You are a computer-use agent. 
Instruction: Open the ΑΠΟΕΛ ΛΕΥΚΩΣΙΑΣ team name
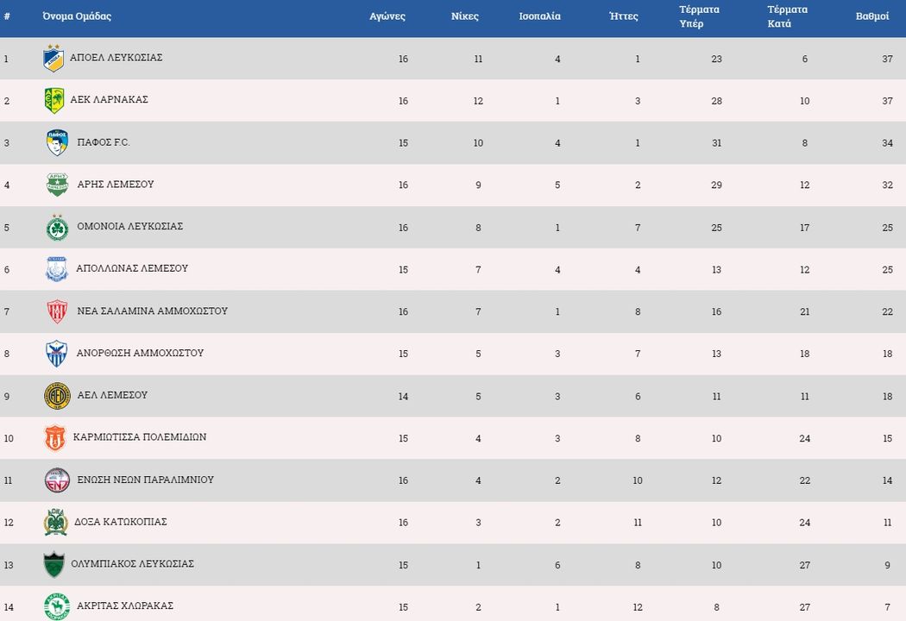(116, 57)
